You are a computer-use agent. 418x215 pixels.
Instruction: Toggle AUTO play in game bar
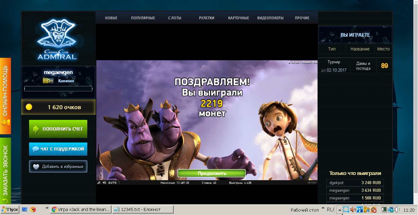click(112, 183)
